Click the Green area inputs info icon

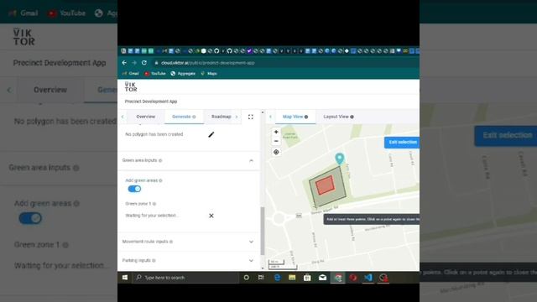point(160,160)
